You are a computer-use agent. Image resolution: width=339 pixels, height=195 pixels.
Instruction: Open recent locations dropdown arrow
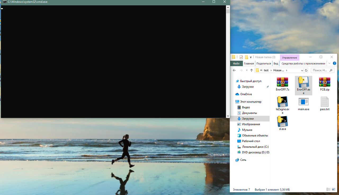point(247,70)
